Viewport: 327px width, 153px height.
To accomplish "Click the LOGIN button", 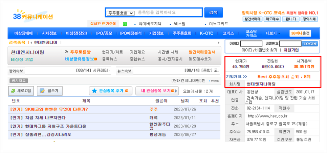I will tap(310, 44).
